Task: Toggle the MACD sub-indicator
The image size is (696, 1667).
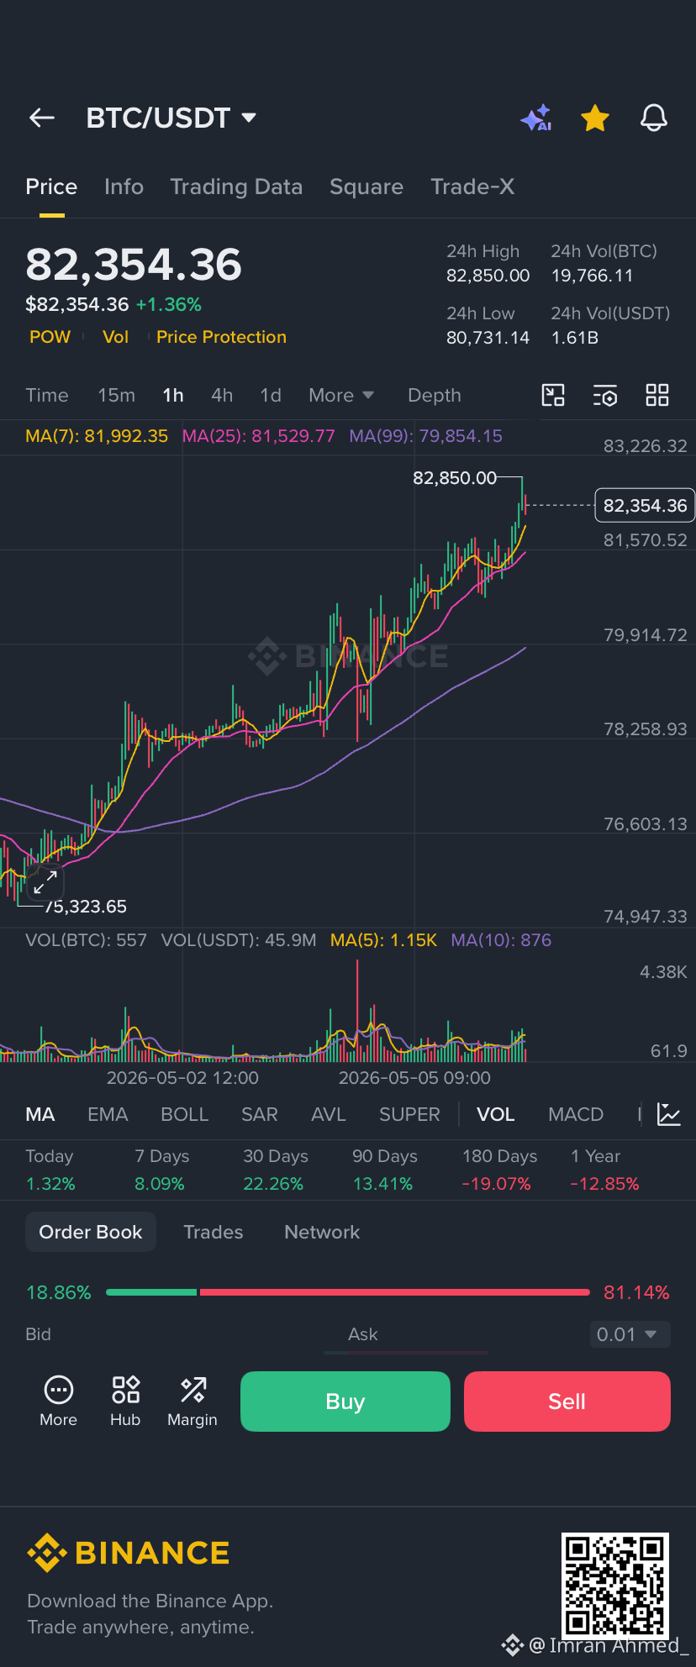Action: point(576,1114)
